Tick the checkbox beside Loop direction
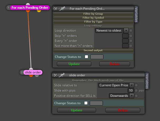This screenshot has width=160, height=121. (x=131, y=31)
